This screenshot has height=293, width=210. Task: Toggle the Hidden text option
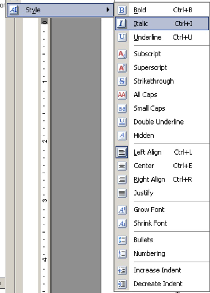tap(162, 136)
